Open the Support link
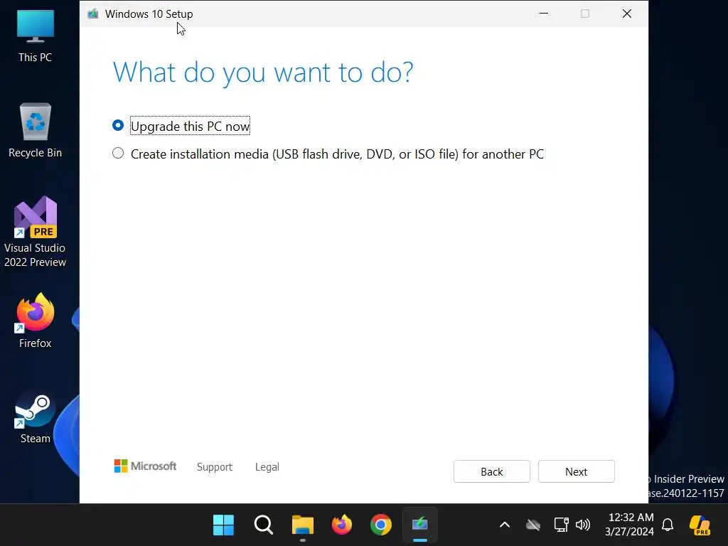Viewport: 728px width, 546px height. pyautogui.click(x=215, y=466)
